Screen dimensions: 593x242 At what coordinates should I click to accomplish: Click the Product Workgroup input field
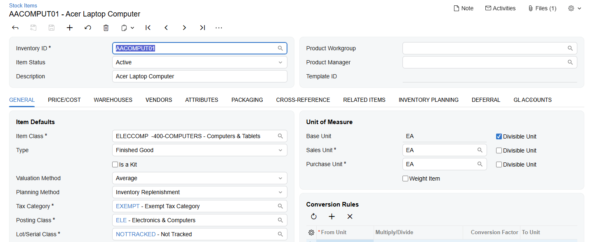490,48
